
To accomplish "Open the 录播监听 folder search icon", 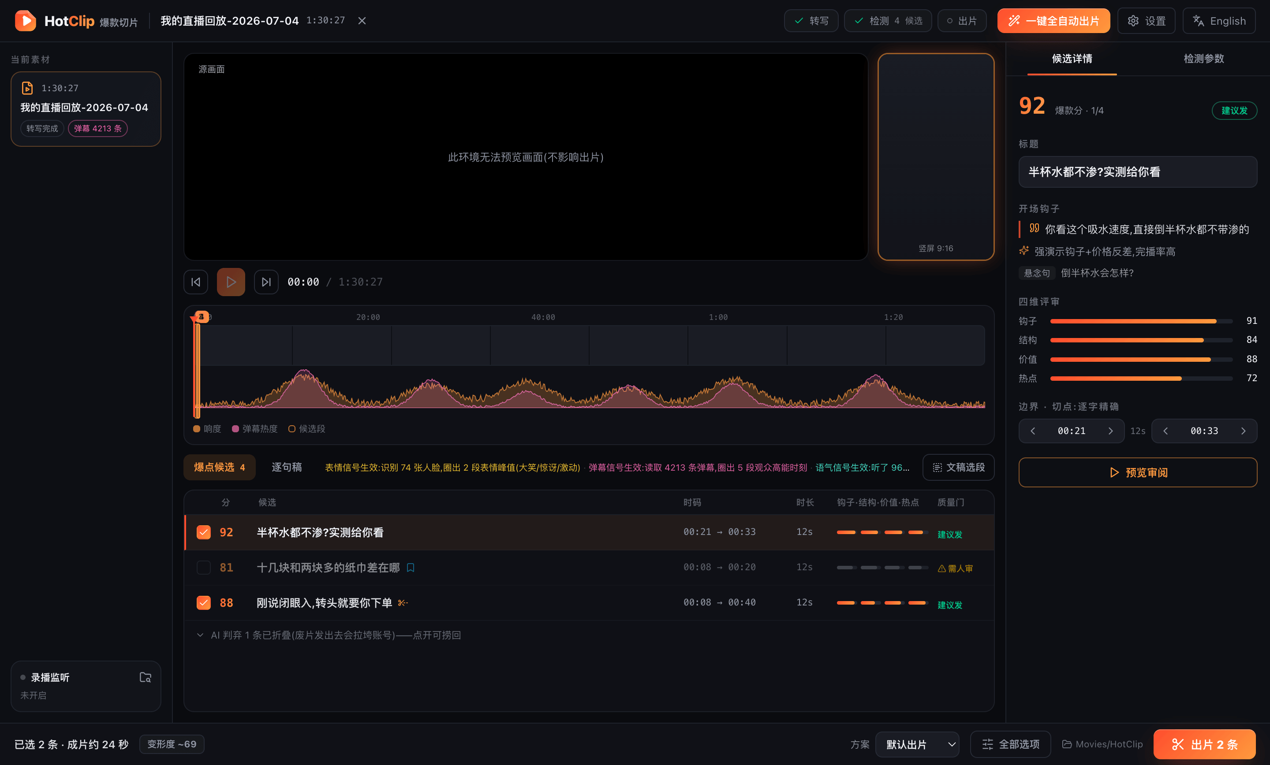I will pos(146,677).
